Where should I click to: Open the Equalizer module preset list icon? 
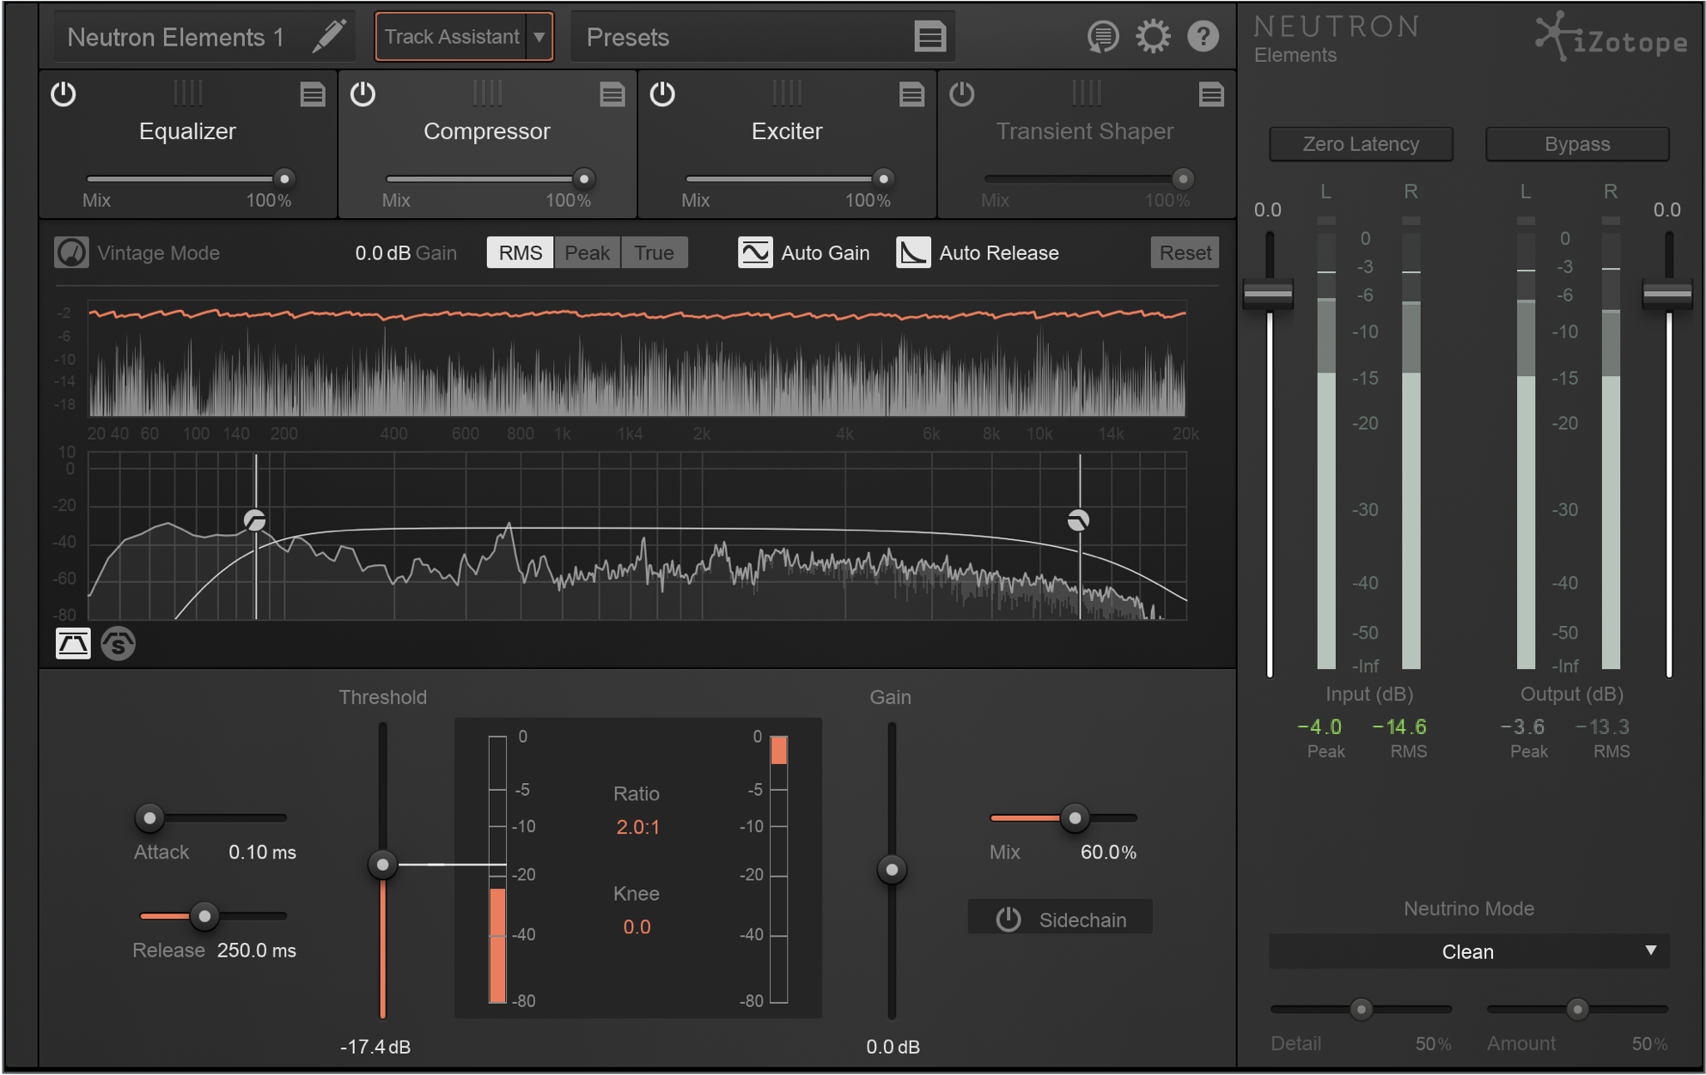pos(313,94)
